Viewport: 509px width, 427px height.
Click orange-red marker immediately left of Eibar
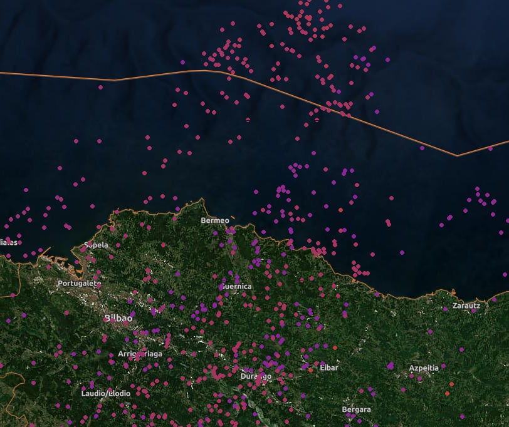(x=310, y=370)
